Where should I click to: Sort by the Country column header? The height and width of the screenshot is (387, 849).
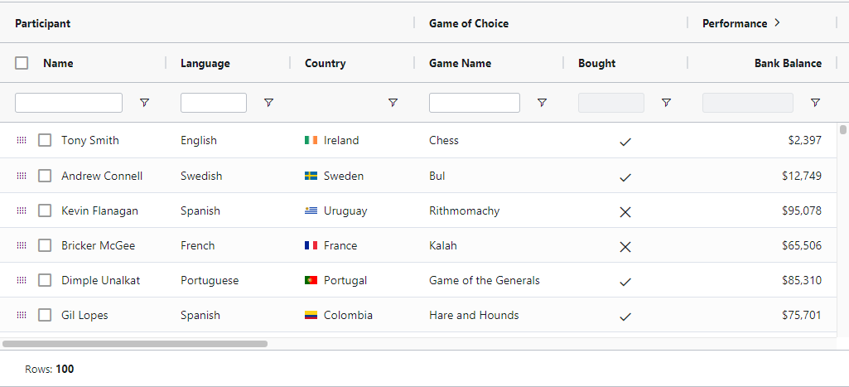326,63
